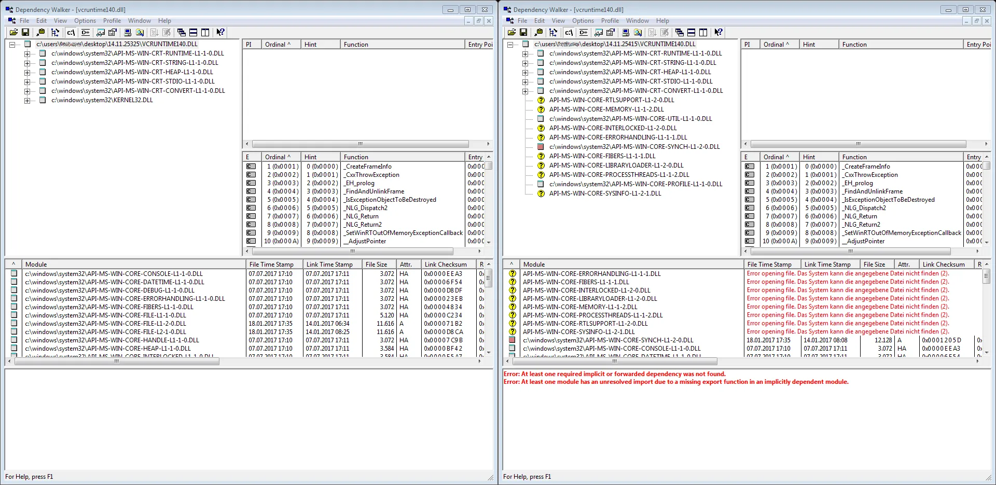996x485 pixels.
Task: Open Properties icon in left window toolbar
Action: [x=113, y=32]
